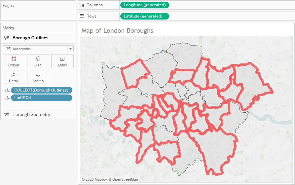Image resolution: width=295 pixels, height=185 pixels.
Task: Expand the Borough Geometry marks layer
Action: (x=31, y=115)
